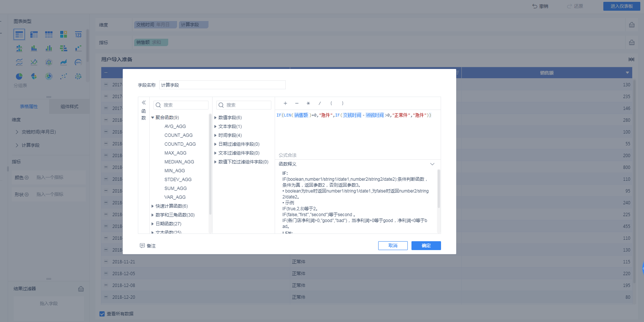Click the 取消 cancel button

coord(393,246)
